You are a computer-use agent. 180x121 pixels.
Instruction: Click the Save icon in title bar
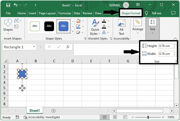(x=8, y=5)
